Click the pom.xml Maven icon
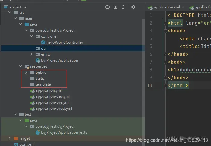The height and width of the screenshot is (146, 211). [16, 144]
